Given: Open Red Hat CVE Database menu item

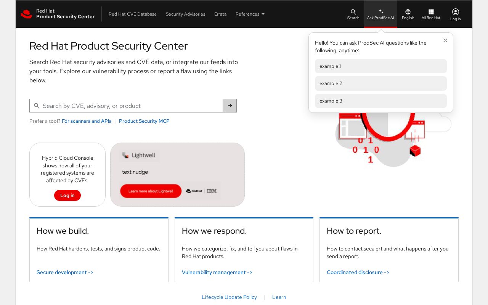Looking at the screenshot, I should pos(133,14).
